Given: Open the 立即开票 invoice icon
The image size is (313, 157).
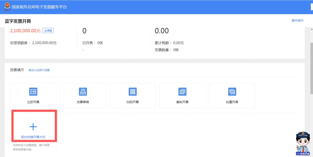Looking at the screenshot, I should [33, 92].
